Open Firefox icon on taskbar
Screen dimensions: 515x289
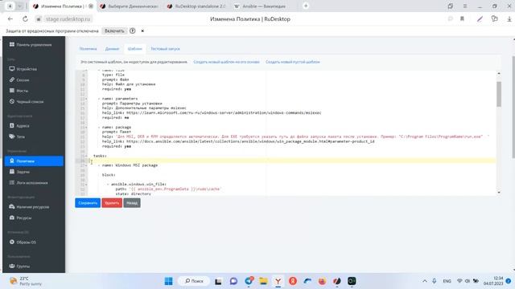(x=322, y=281)
